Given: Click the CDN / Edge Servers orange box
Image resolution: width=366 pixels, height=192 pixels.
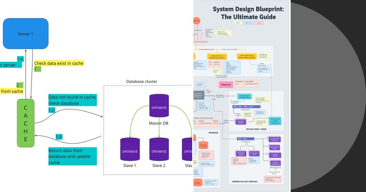Looking at the screenshot, I should click(246, 56).
